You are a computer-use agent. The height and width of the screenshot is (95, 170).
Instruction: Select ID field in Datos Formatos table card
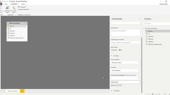point(16,28)
